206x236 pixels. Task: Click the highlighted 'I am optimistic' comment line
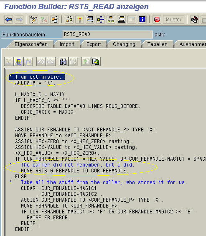[x=37, y=77]
